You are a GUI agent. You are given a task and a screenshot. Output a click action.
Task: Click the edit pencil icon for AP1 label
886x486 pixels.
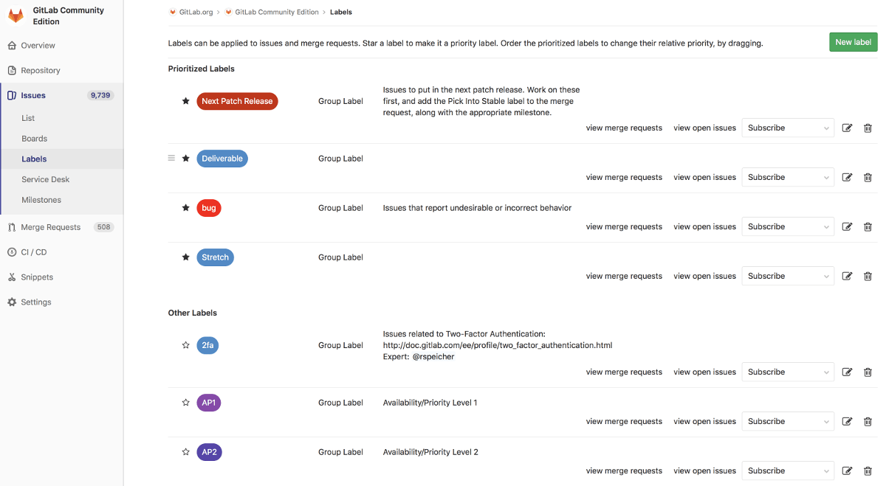[x=847, y=422]
